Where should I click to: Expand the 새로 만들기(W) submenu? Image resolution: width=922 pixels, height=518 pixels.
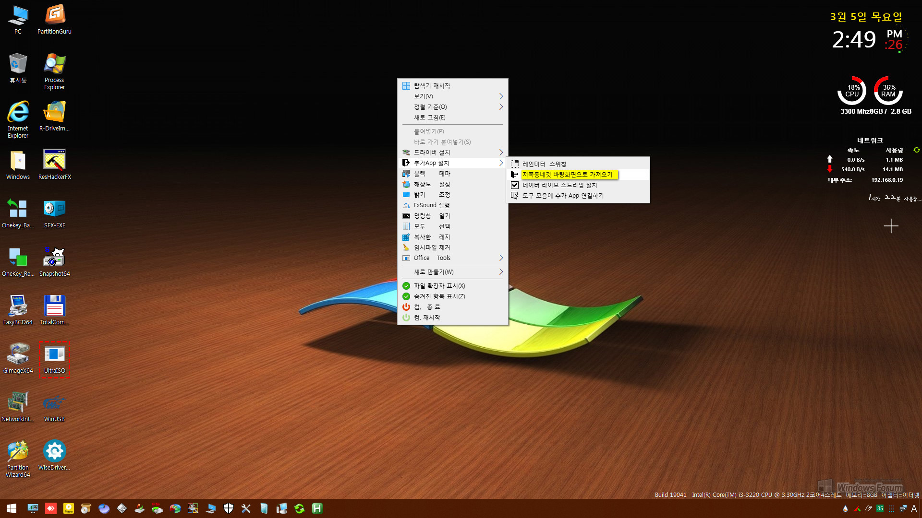tap(453, 272)
